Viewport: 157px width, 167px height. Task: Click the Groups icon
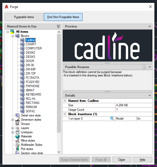pos(18,124)
